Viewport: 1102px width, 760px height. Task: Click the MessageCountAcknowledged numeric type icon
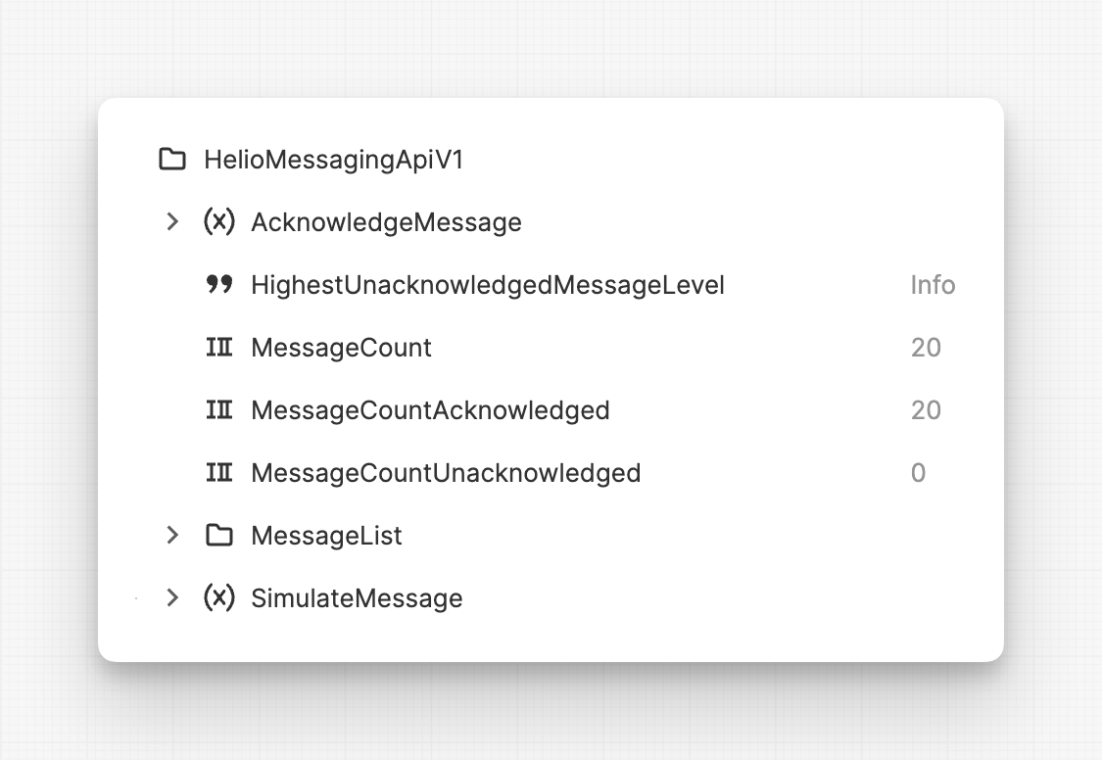click(219, 410)
